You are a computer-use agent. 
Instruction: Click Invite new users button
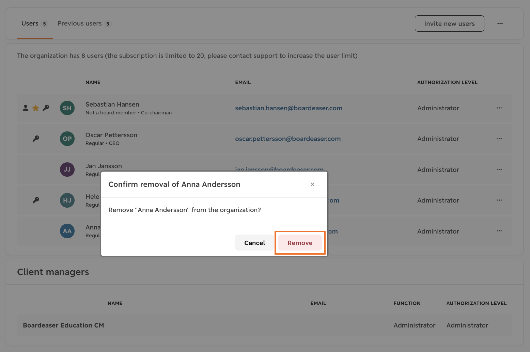click(x=449, y=23)
